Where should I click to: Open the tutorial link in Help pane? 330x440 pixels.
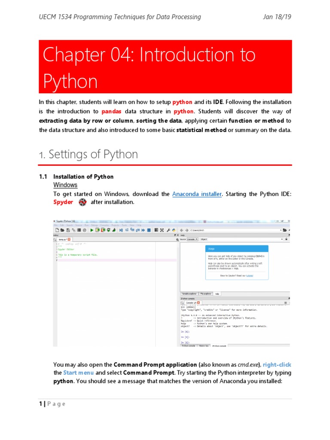250,275
